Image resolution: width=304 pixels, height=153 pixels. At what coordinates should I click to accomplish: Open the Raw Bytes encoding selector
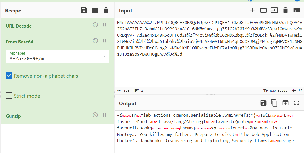pyautogui.click(x=275, y=91)
